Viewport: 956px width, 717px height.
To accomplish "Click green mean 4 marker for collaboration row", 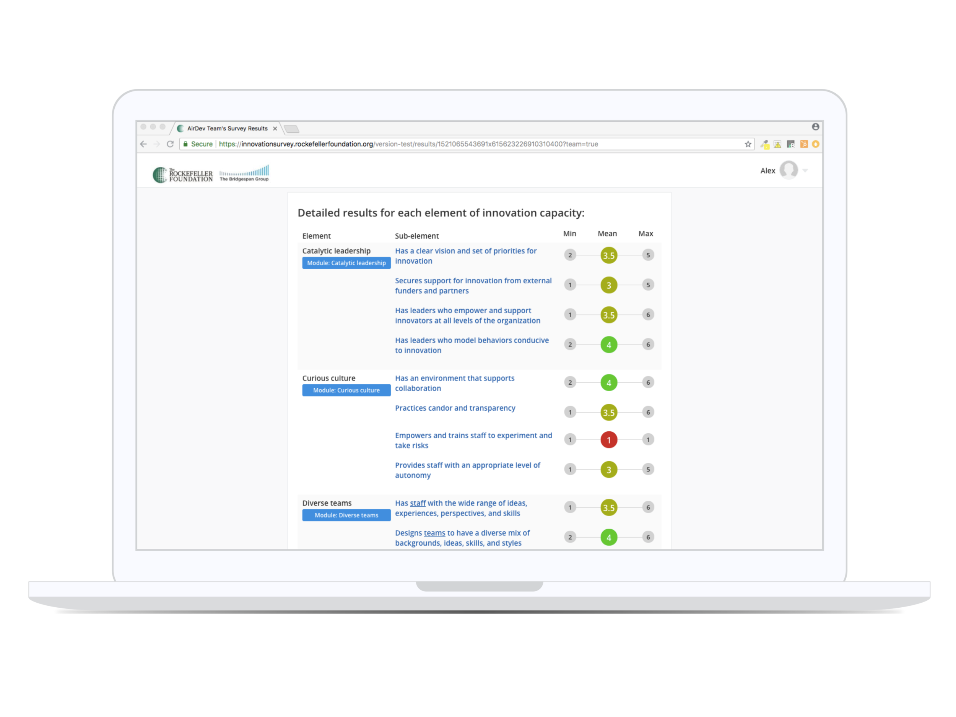I will (x=608, y=383).
